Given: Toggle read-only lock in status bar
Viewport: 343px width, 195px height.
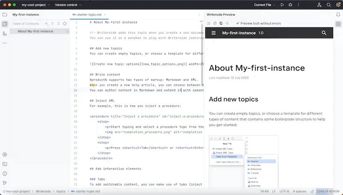Looking at the screenshot, I should (312, 191).
